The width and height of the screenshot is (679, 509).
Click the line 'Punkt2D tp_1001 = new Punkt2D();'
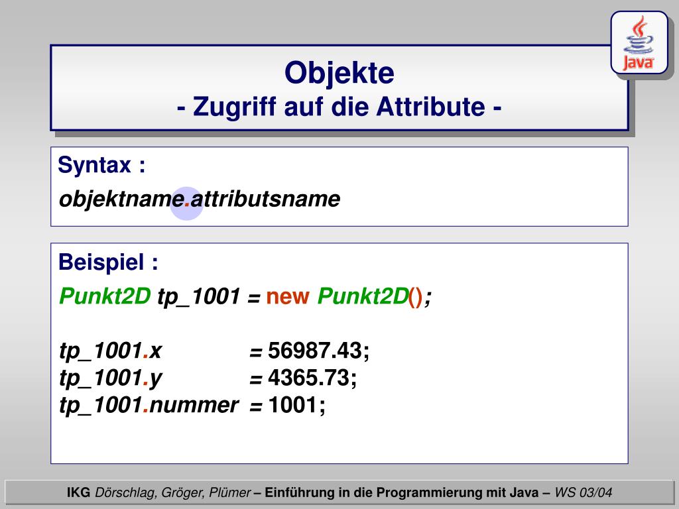coord(245,297)
